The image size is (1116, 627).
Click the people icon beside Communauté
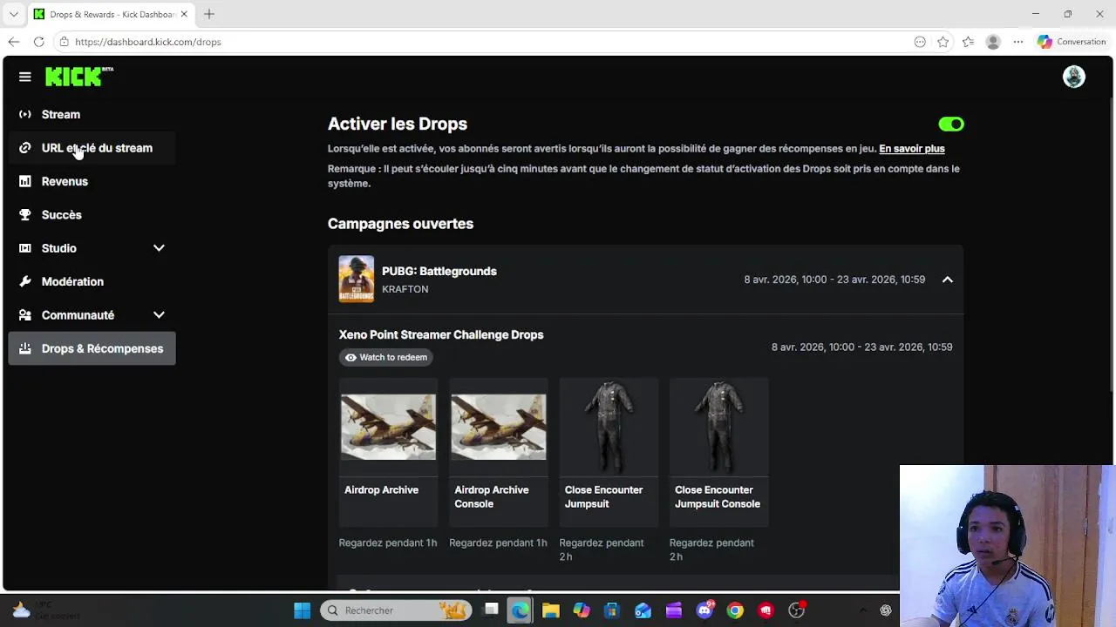point(25,315)
